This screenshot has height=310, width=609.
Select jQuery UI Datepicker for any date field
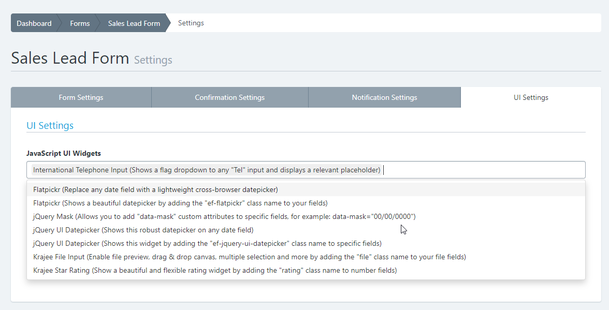[143, 230]
